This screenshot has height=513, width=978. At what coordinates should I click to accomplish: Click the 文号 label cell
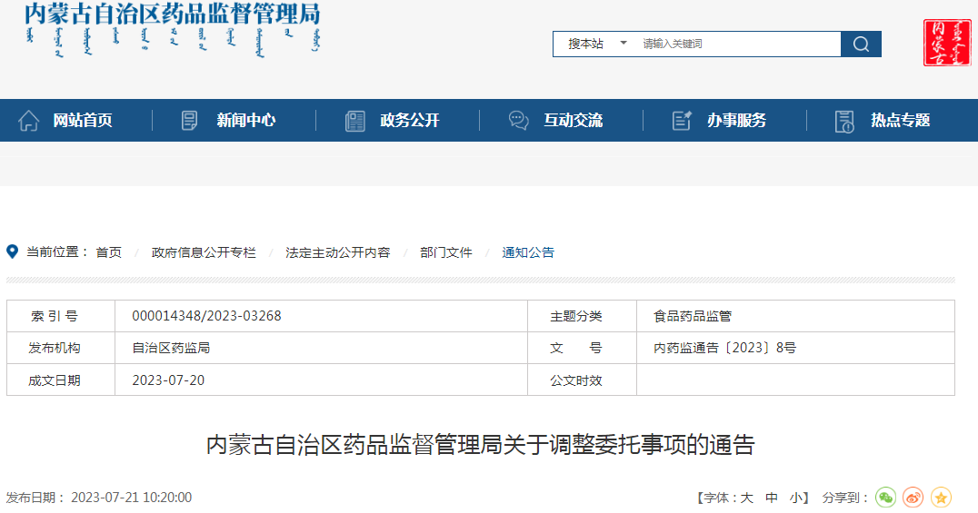(x=582, y=348)
